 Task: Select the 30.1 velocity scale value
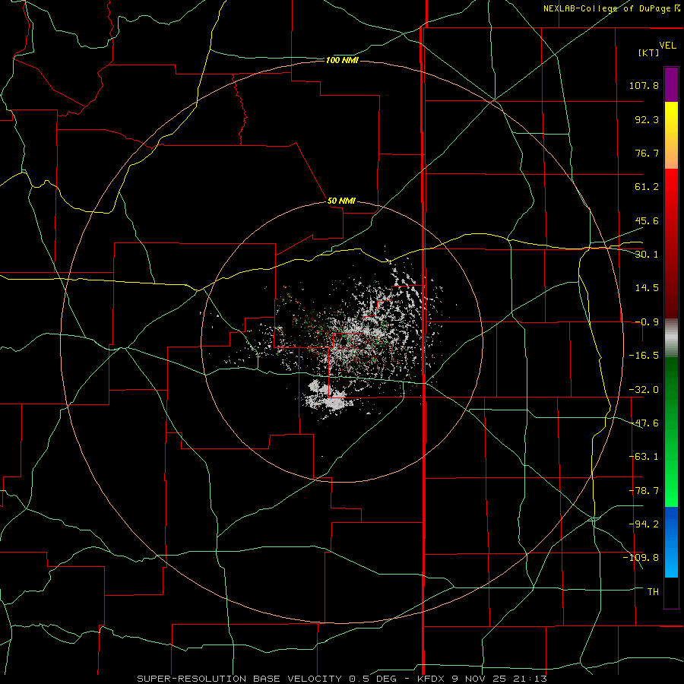coord(647,255)
